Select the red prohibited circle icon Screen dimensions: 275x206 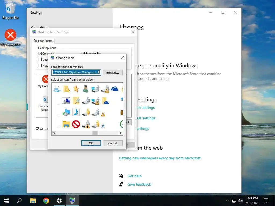point(76,124)
